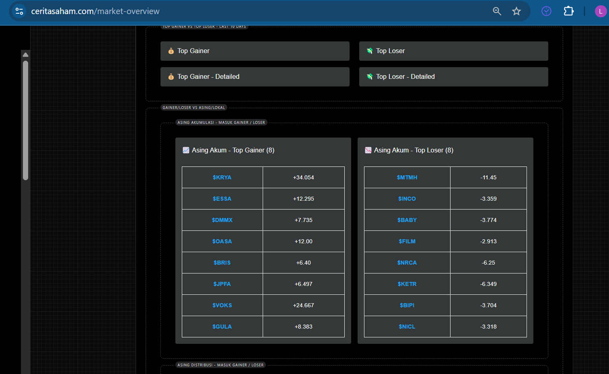Open the $BRIS stock link
Image resolution: width=609 pixels, height=374 pixels.
pos(222,263)
